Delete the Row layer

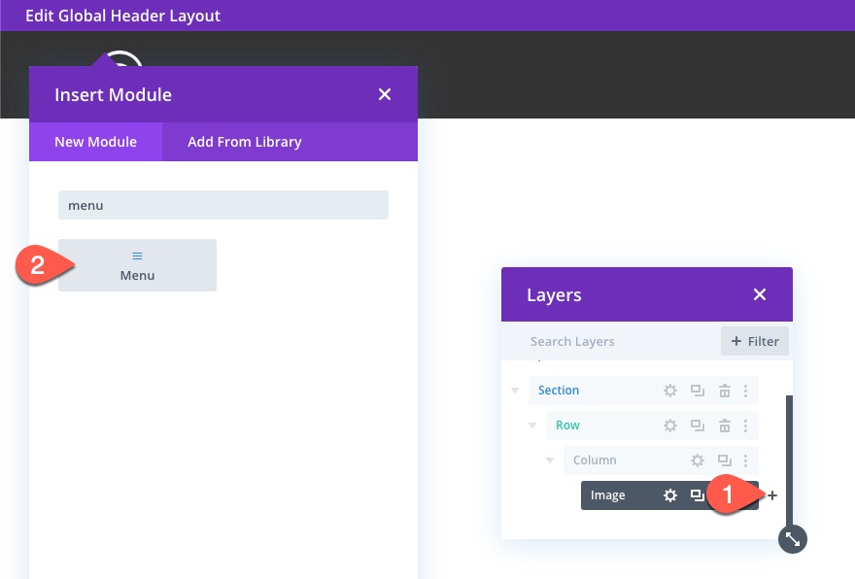[724, 426]
